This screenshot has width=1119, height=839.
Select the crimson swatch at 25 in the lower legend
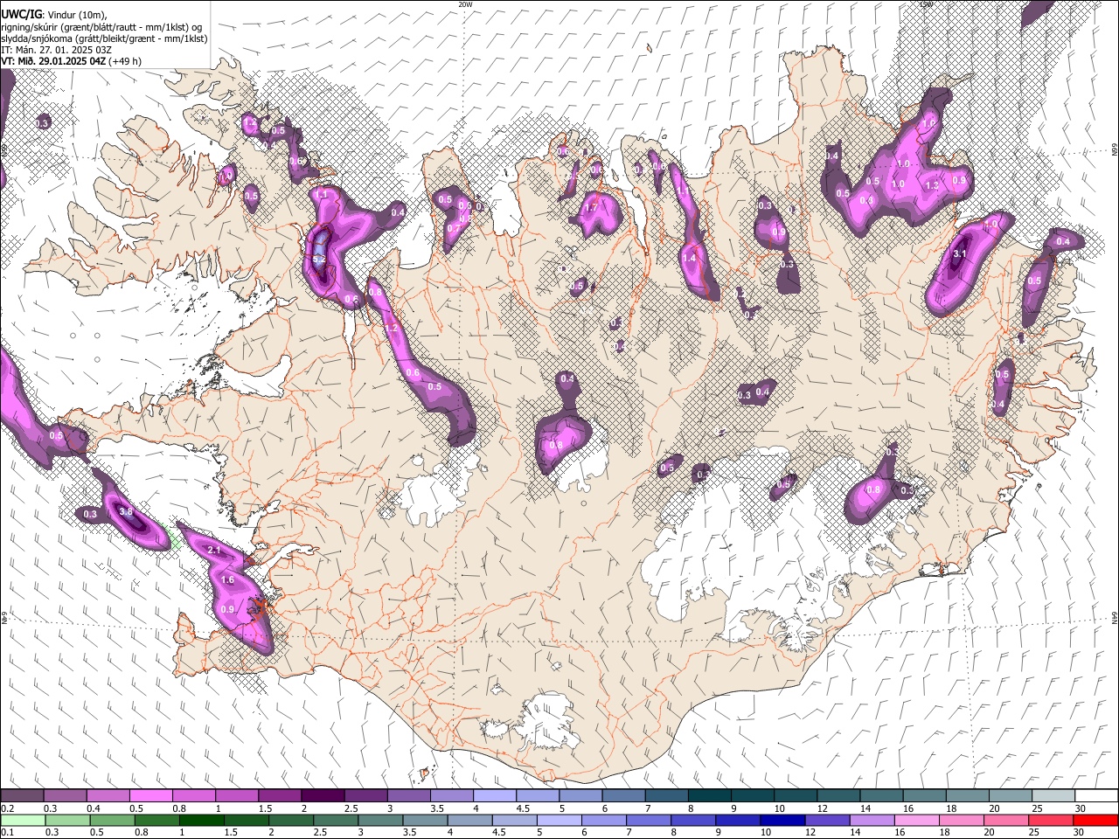(1050, 820)
